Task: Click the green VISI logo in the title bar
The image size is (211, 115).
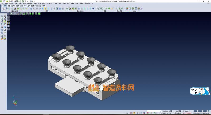Action: pyautogui.click(x=1, y=1)
